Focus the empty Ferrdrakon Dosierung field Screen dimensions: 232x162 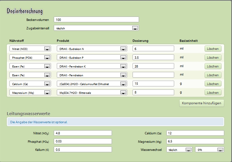[x=153, y=75]
